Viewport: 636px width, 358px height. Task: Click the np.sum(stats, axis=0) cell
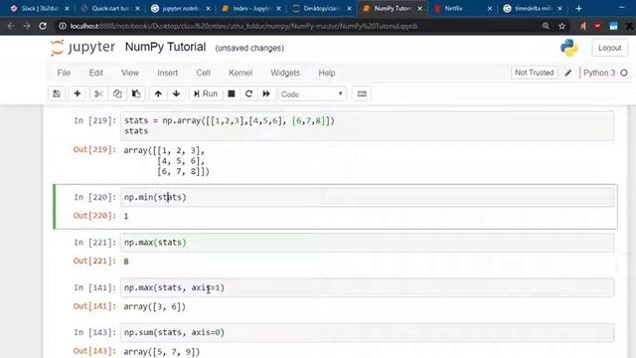367,332
